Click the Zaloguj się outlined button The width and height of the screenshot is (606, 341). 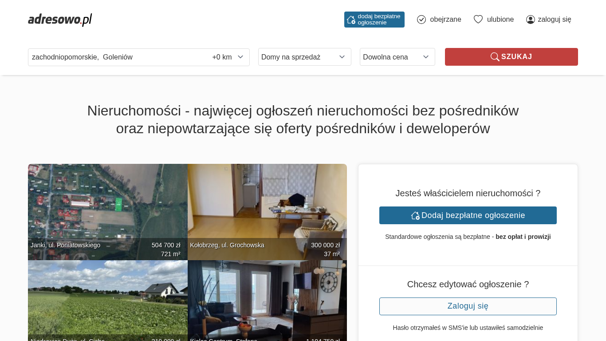(468, 306)
